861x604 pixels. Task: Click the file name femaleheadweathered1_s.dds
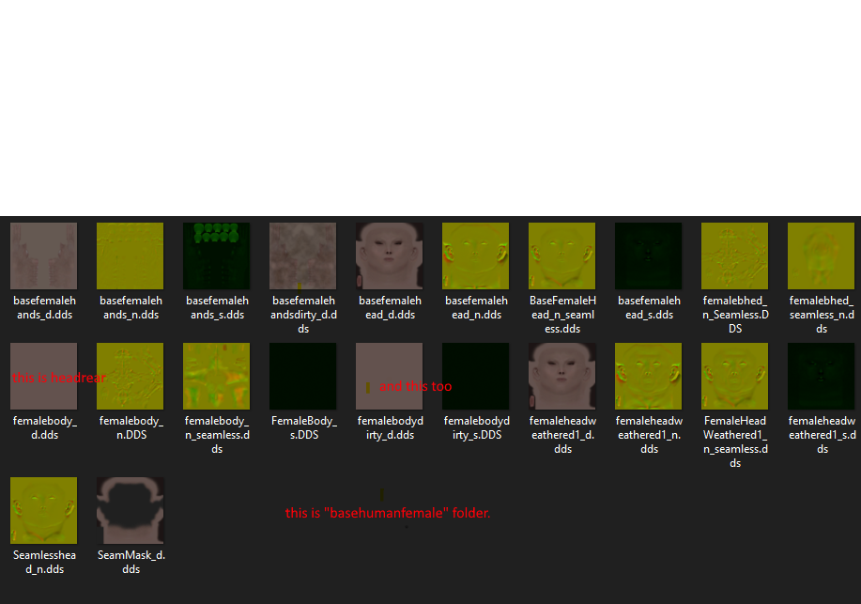[x=822, y=435]
